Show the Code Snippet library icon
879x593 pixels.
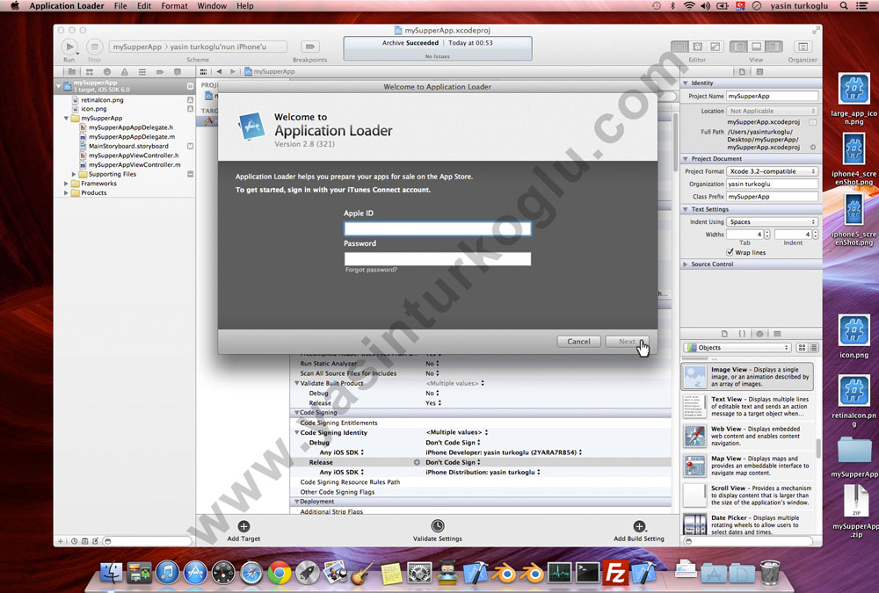point(742,334)
